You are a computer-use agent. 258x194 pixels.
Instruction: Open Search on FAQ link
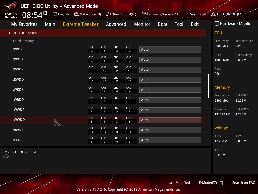[244, 183]
